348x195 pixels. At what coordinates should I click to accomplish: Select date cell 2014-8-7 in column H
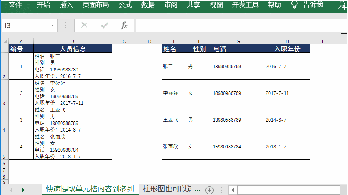(x=287, y=120)
